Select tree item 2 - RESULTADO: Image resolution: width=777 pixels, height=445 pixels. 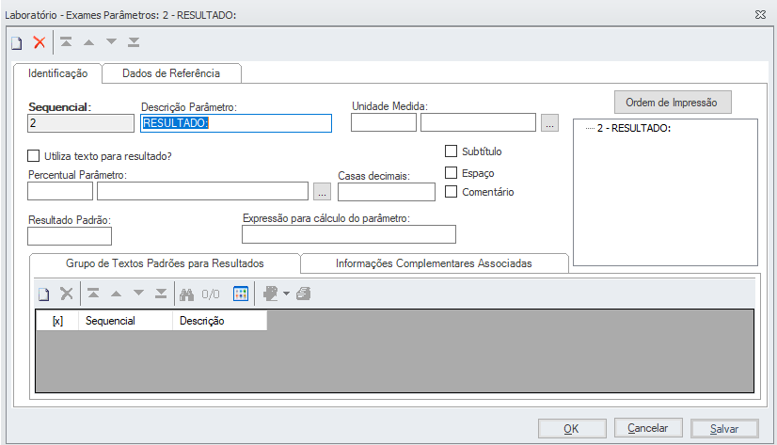[x=634, y=128]
